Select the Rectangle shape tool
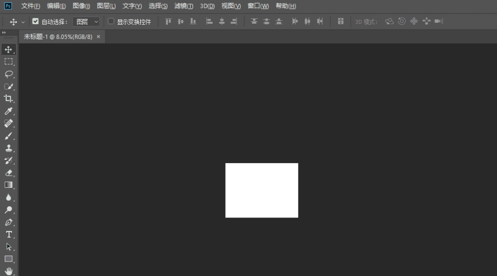The height and width of the screenshot is (276, 497). pos(9,259)
